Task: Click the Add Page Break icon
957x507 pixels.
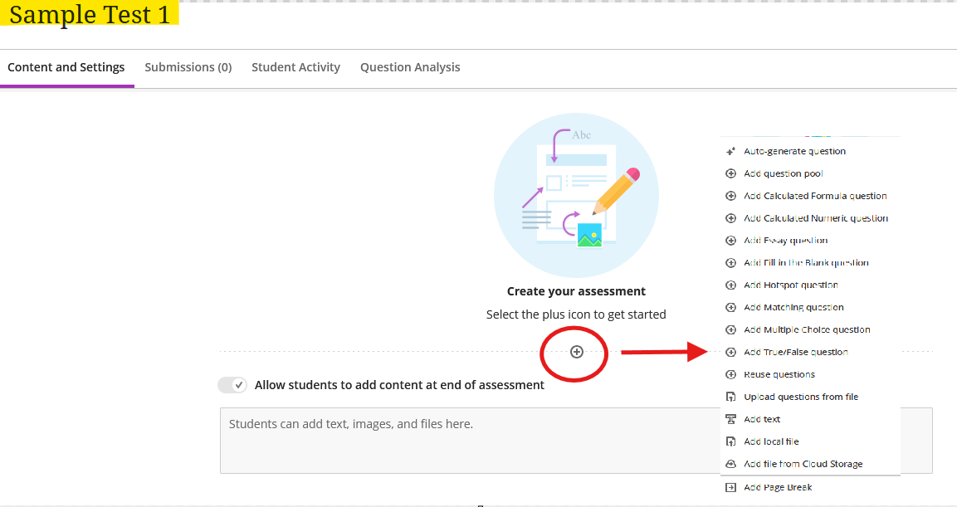Action: [730, 487]
